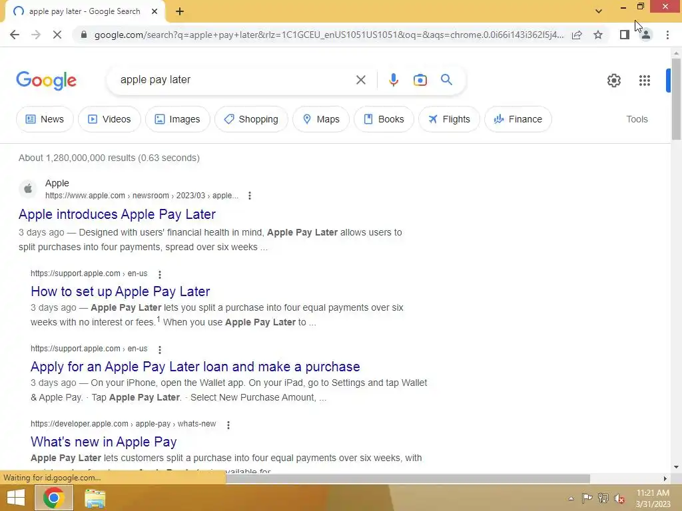Open a new tab with the plus button
Viewport: 682px width, 511px height.
(x=180, y=11)
